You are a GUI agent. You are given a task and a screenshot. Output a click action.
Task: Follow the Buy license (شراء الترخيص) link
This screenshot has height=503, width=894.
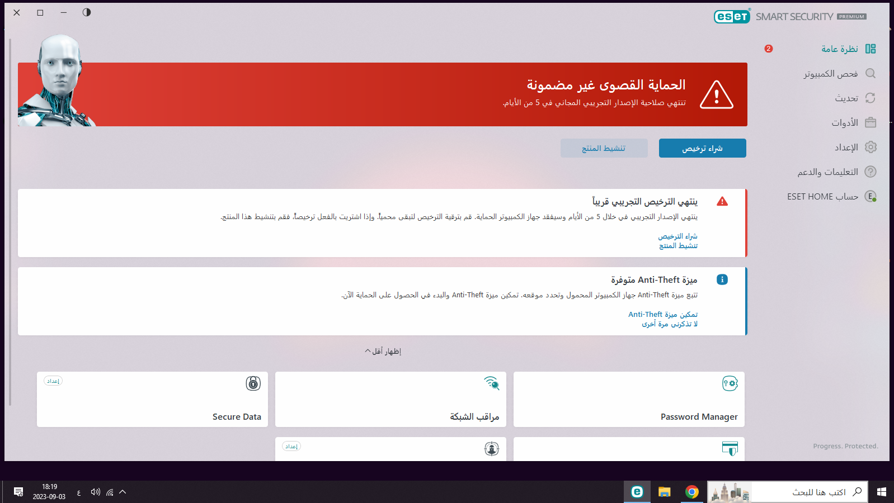tap(678, 236)
